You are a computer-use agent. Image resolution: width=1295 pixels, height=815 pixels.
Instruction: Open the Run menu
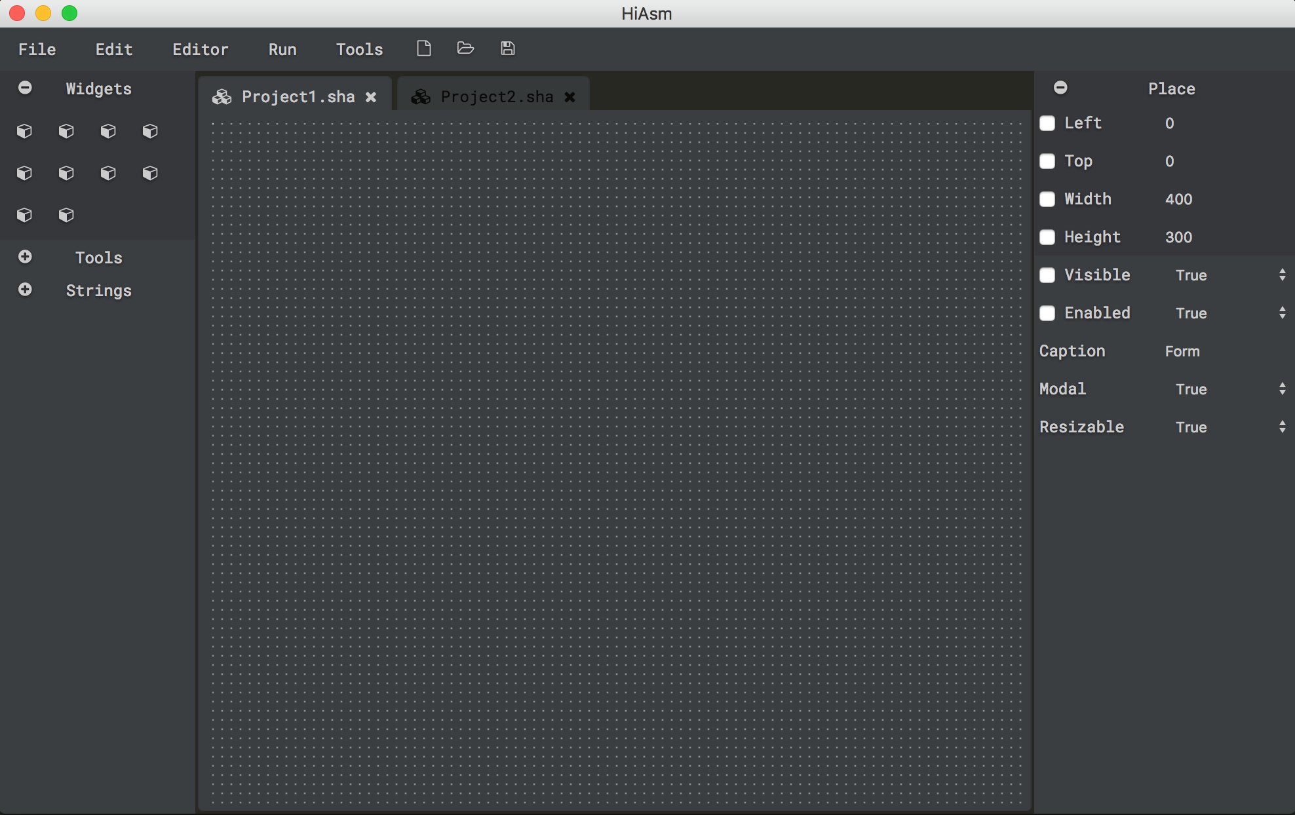tap(282, 49)
